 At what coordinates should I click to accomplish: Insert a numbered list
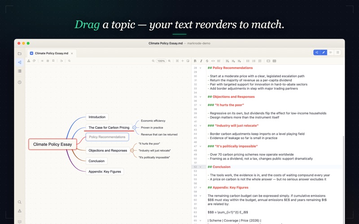coord(254,61)
